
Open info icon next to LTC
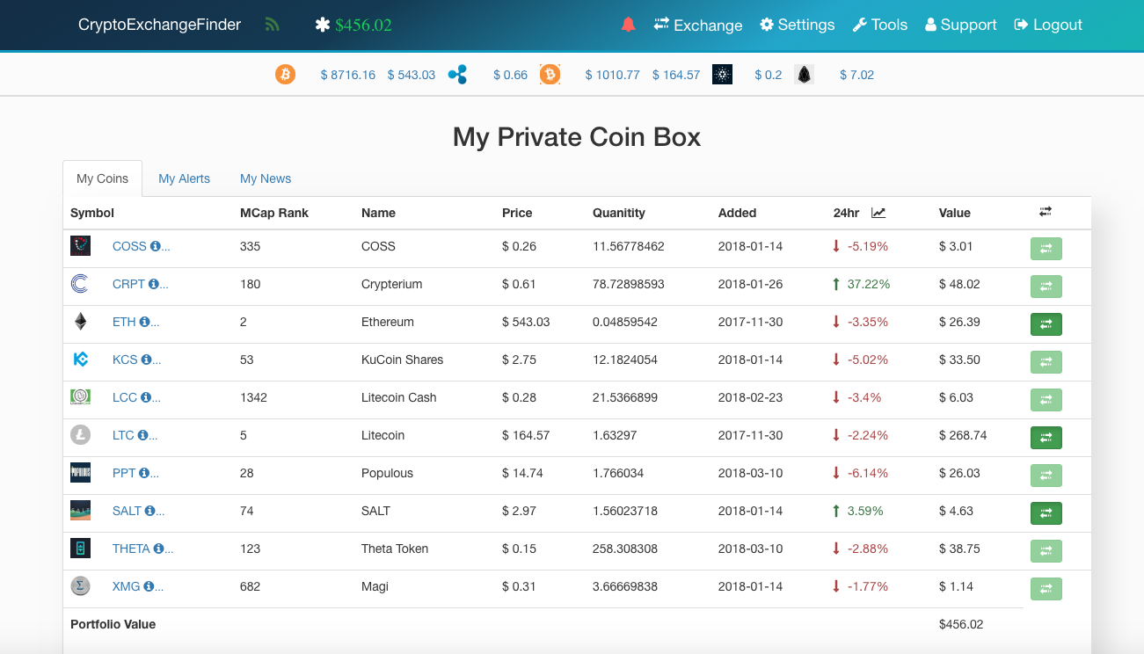pyautogui.click(x=142, y=435)
